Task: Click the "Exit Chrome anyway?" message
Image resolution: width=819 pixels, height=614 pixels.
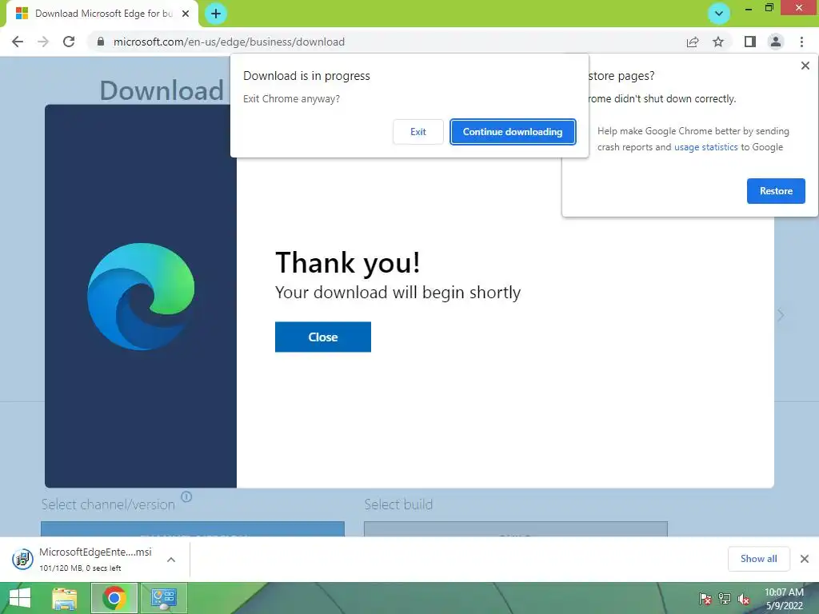Action: click(291, 99)
